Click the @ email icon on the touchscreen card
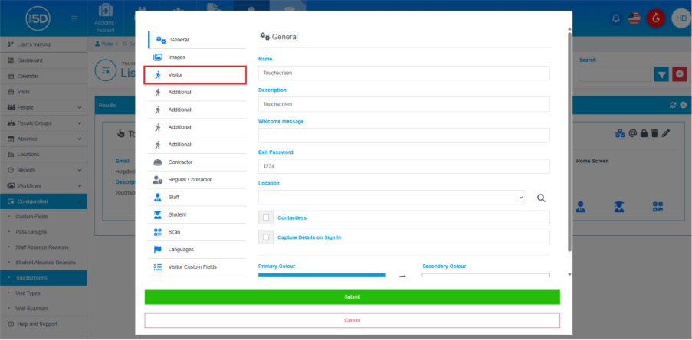This screenshot has width=692, height=340. (632, 133)
